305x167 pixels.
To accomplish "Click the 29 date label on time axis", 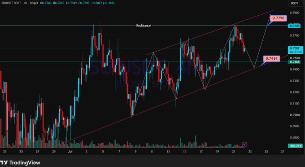I will pos(54,151).
